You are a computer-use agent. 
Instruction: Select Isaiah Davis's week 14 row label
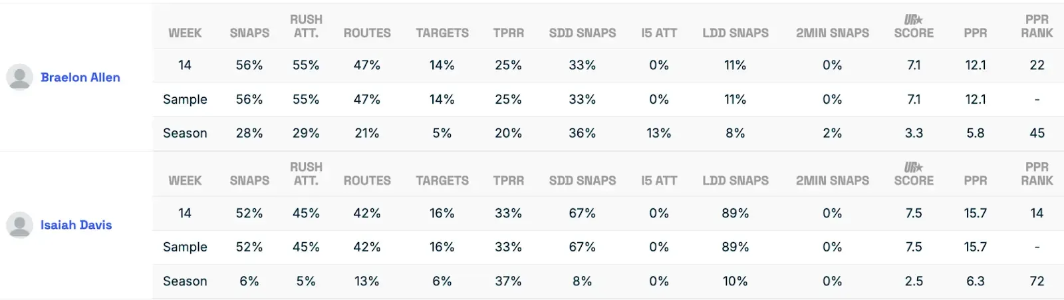(x=185, y=213)
